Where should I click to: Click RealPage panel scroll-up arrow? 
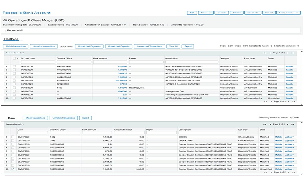[302, 51]
